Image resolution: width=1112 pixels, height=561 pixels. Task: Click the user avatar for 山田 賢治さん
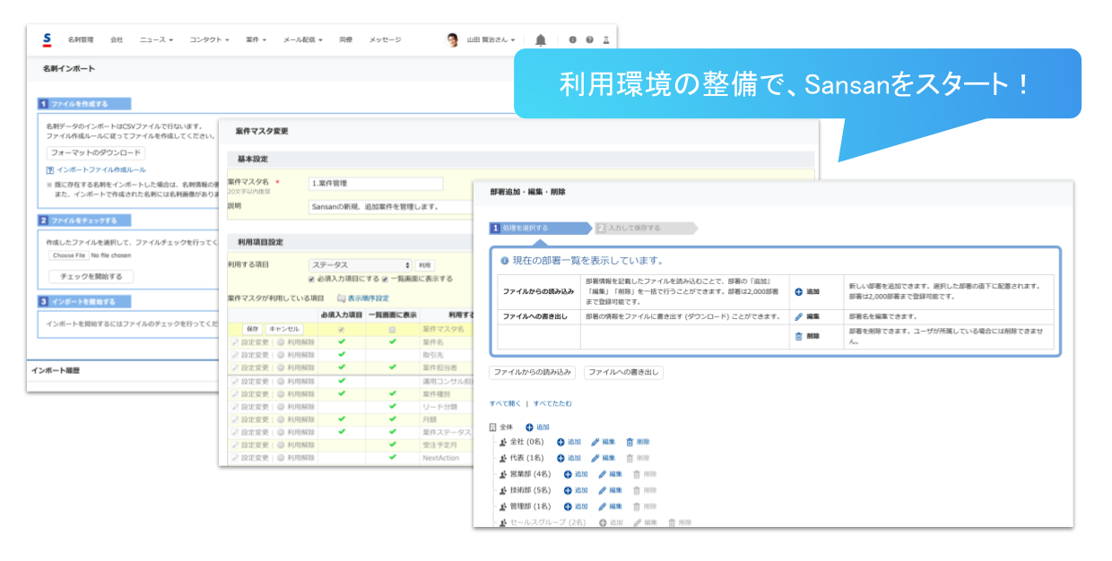453,39
